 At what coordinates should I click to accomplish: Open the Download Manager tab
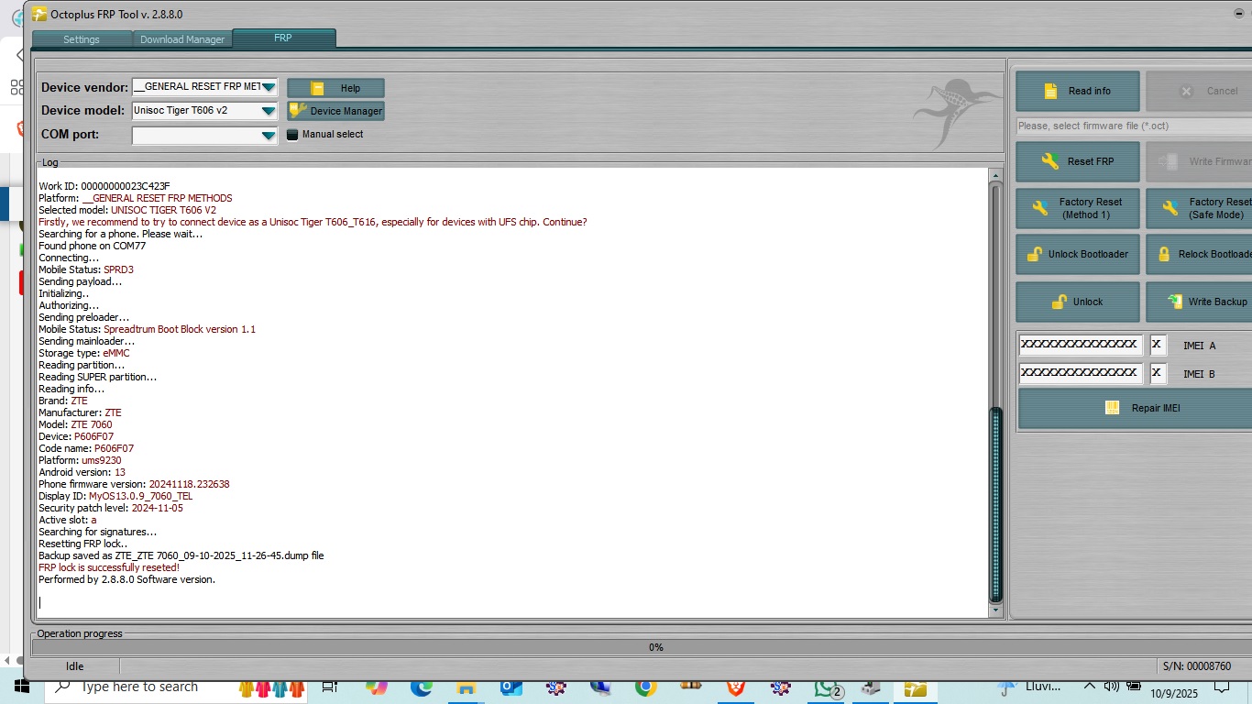coord(182,39)
